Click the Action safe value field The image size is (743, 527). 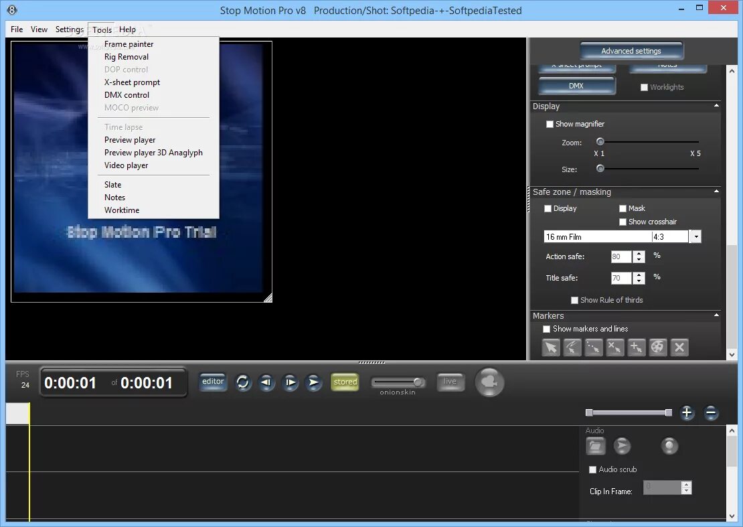click(x=621, y=257)
